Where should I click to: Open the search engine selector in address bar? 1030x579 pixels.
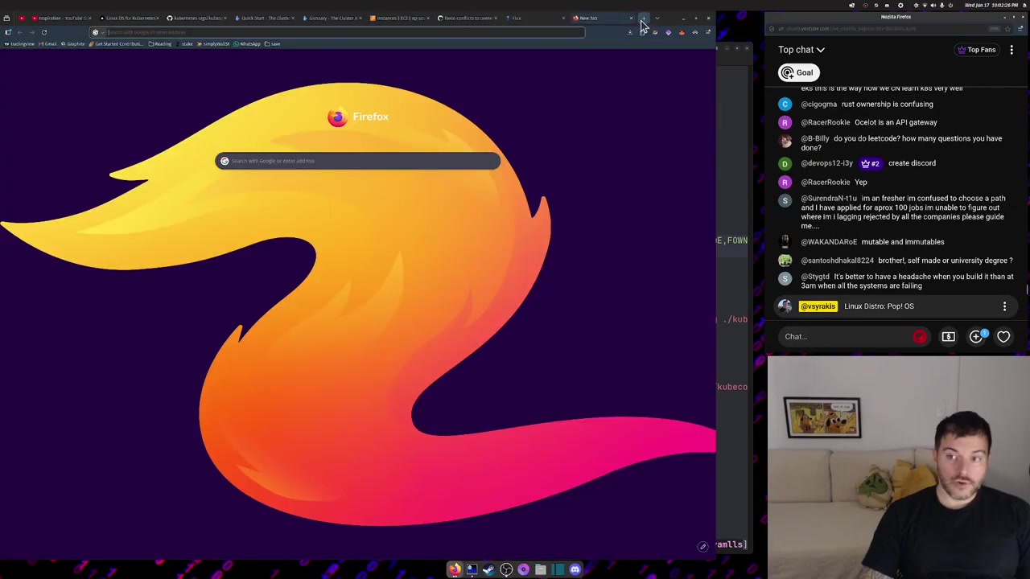97,32
